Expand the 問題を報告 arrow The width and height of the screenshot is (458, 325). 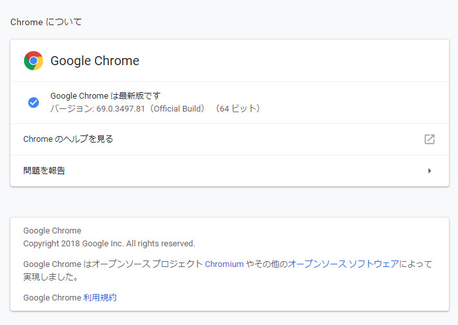point(430,171)
